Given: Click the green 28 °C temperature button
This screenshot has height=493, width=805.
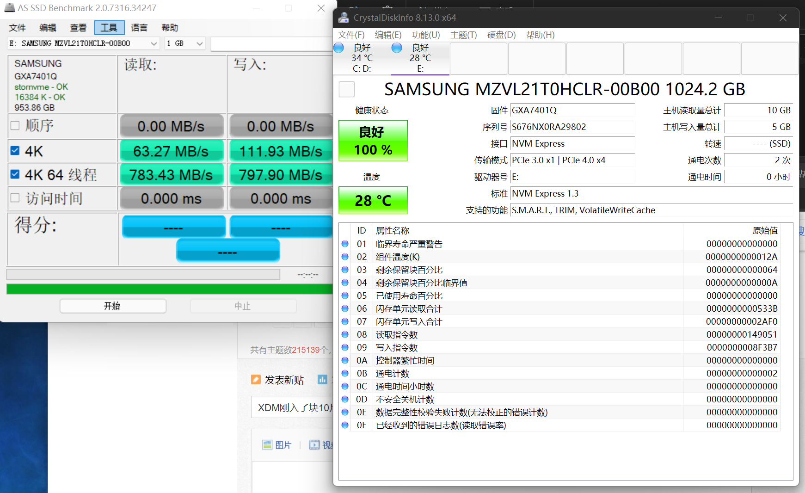Looking at the screenshot, I should pyautogui.click(x=373, y=200).
